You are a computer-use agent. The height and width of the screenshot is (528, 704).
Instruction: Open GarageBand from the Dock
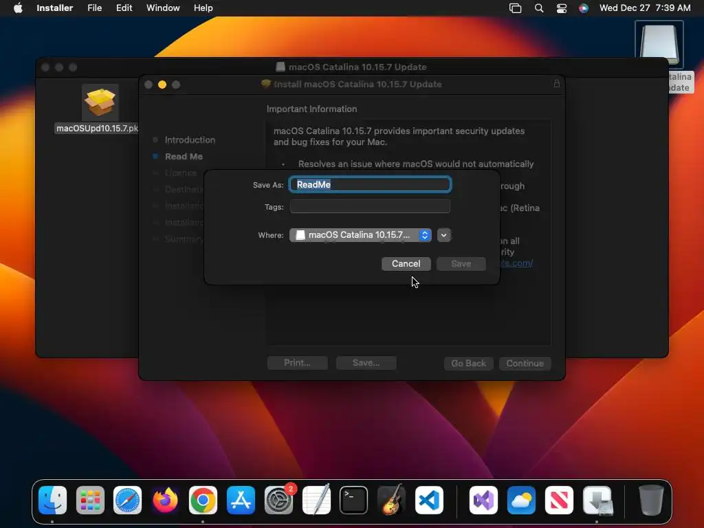click(x=391, y=500)
